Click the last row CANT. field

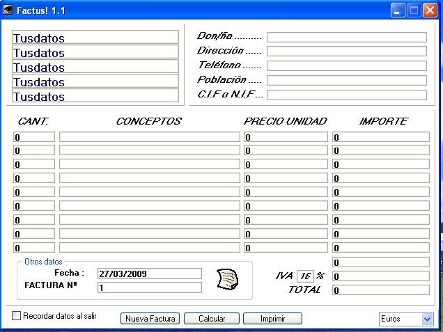tap(34, 248)
